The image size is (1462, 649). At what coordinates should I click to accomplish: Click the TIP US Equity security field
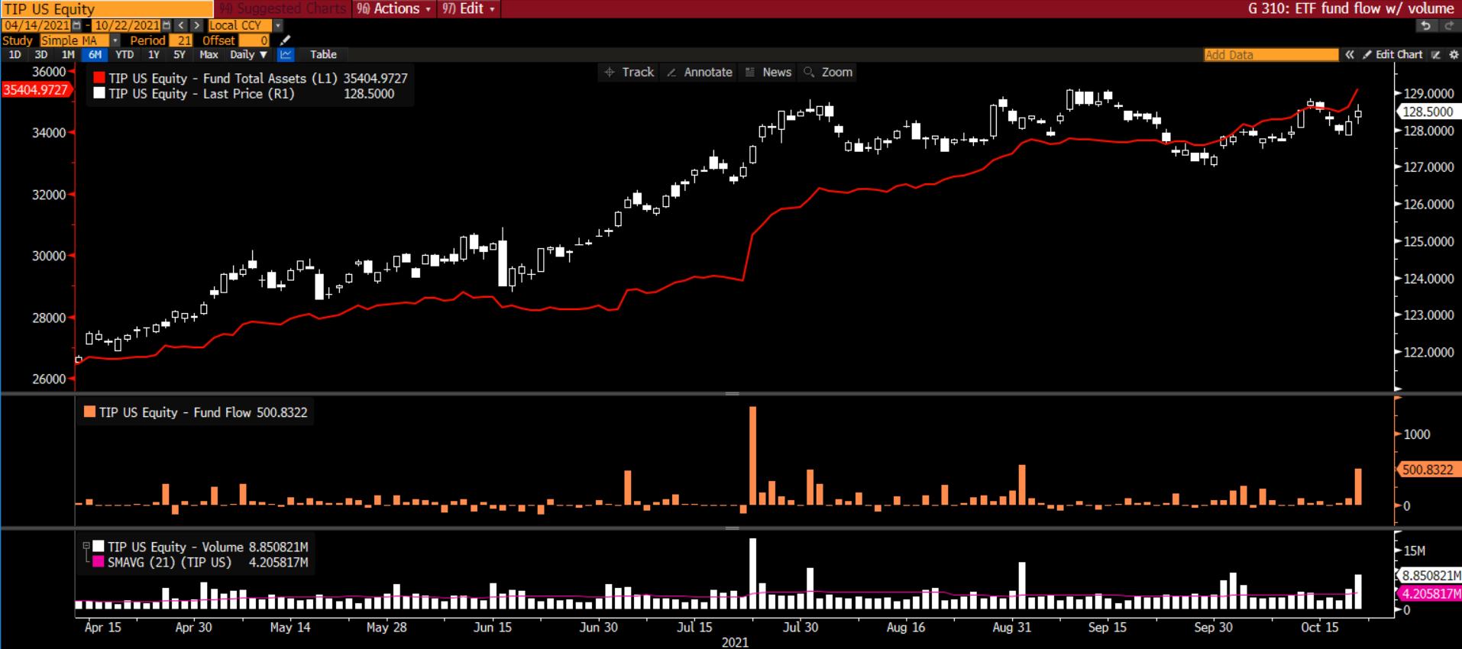coord(107,8)
